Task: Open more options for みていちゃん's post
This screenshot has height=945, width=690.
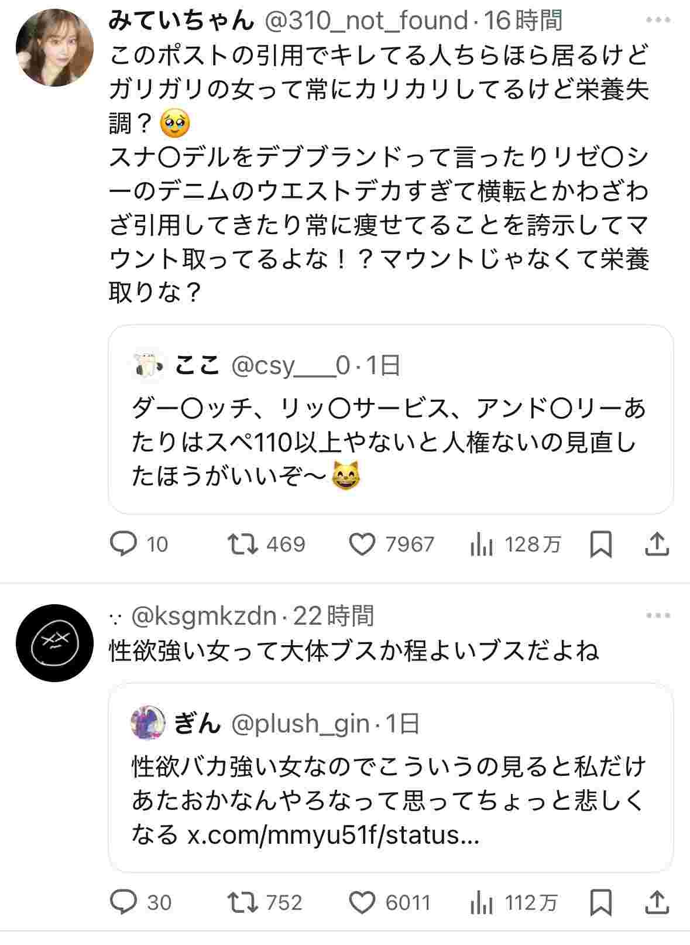Action: pyautogui.click(x=658, y=21)
